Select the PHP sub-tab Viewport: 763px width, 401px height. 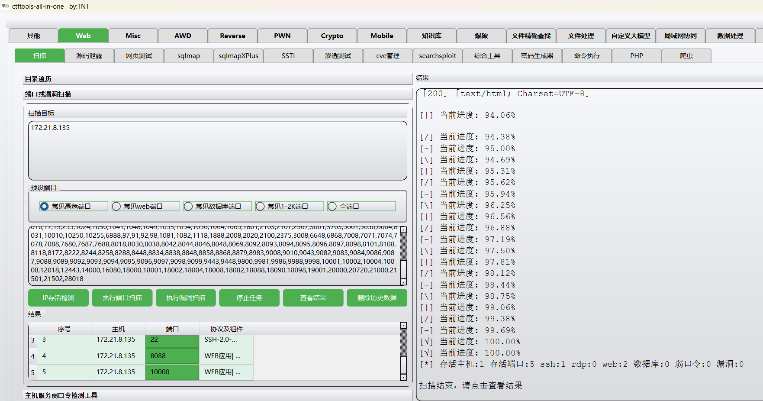(637, 55)
